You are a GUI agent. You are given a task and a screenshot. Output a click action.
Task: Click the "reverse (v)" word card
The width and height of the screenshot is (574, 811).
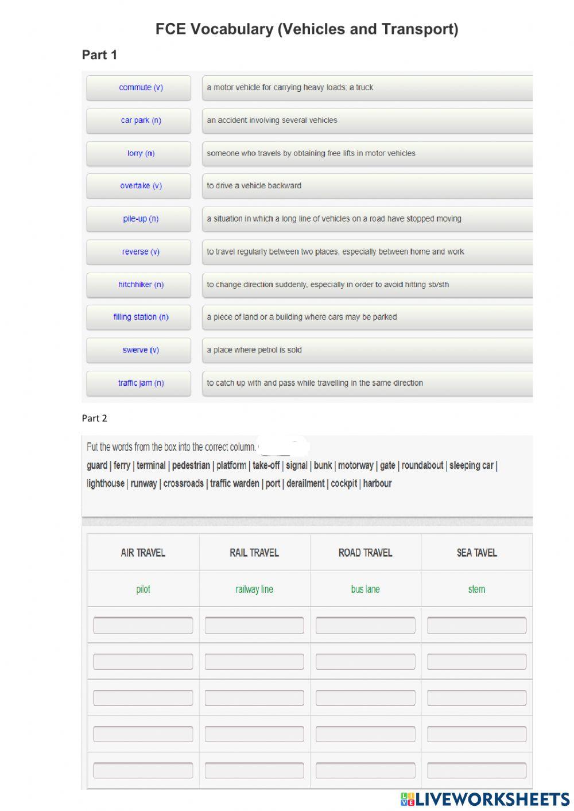click(x=138, y=252)
